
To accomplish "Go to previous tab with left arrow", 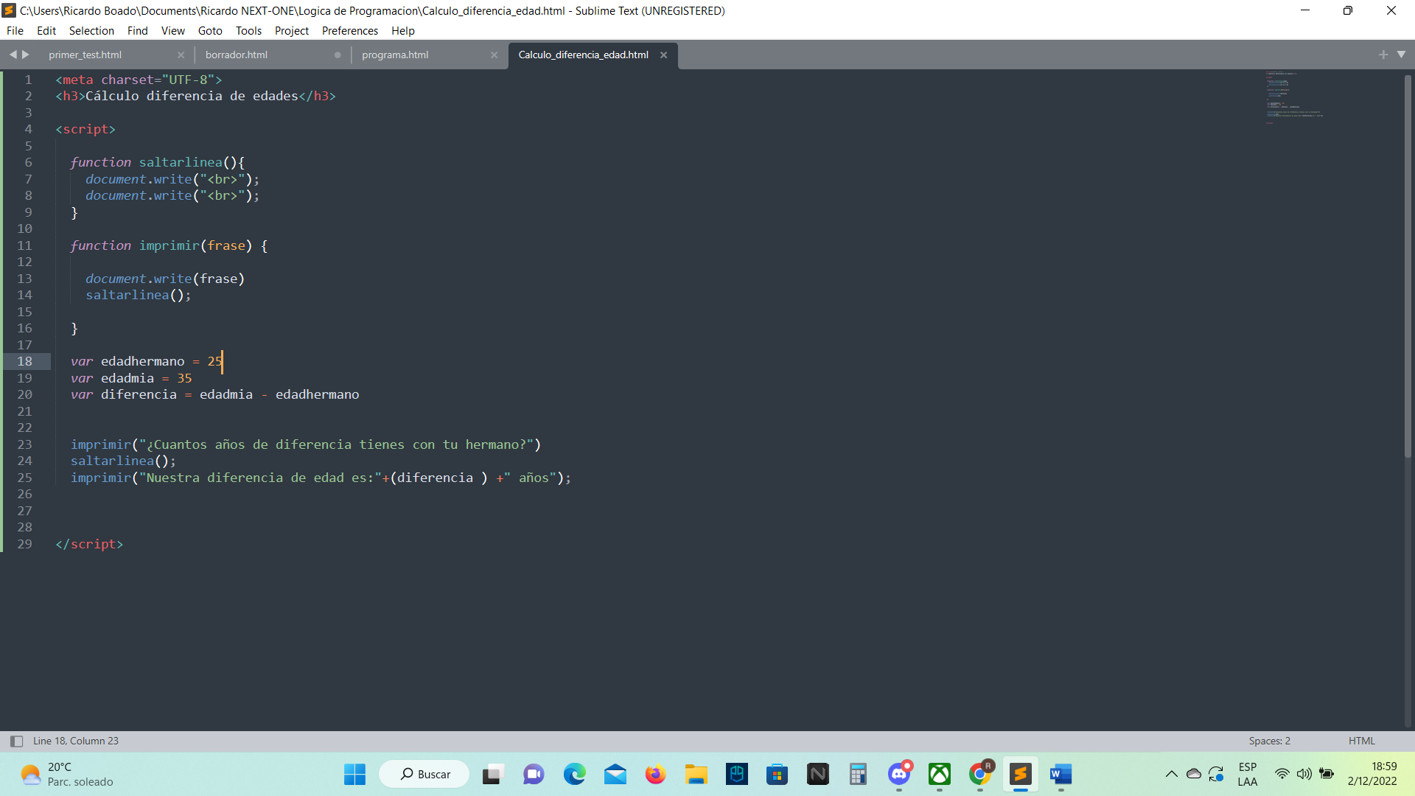I will coord(13,55).
